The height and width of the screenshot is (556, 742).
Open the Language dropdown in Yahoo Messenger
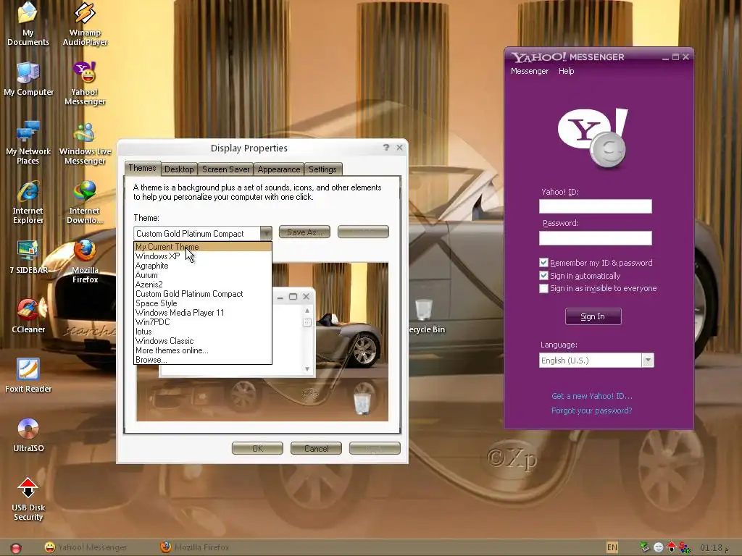[648, 361]
